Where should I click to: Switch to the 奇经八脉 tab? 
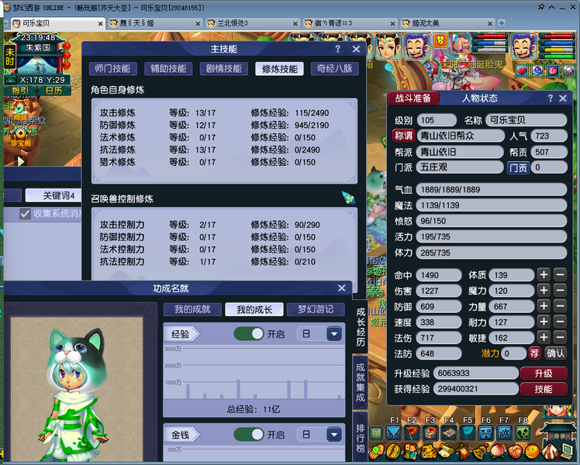click(x=335, y=69)
